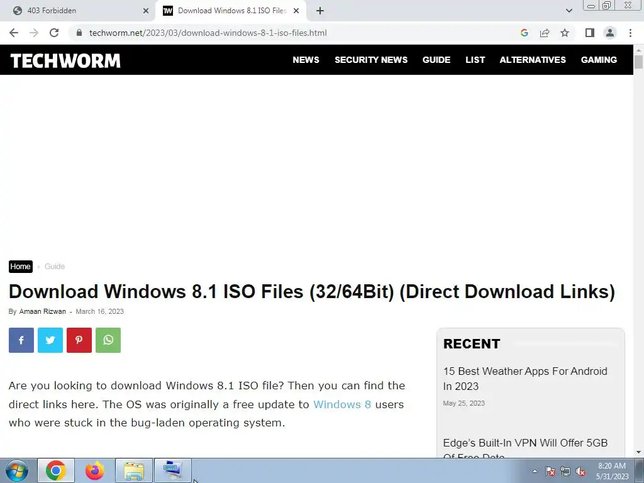Open Chrome's three-dot menu
The height and width of the screenshot is (483, 644).
click(x=630, y=33)
